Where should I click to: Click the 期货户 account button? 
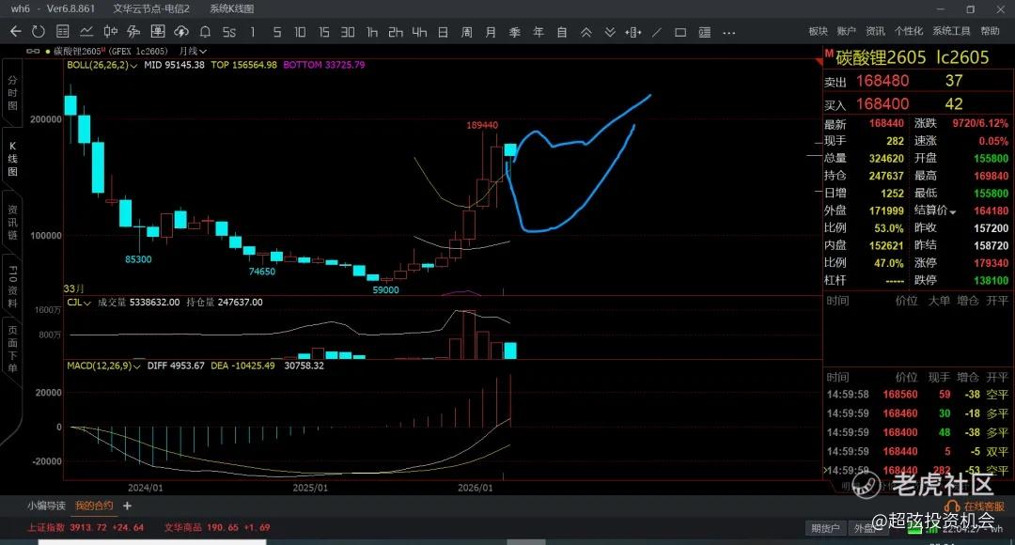[x=825, y=528]
